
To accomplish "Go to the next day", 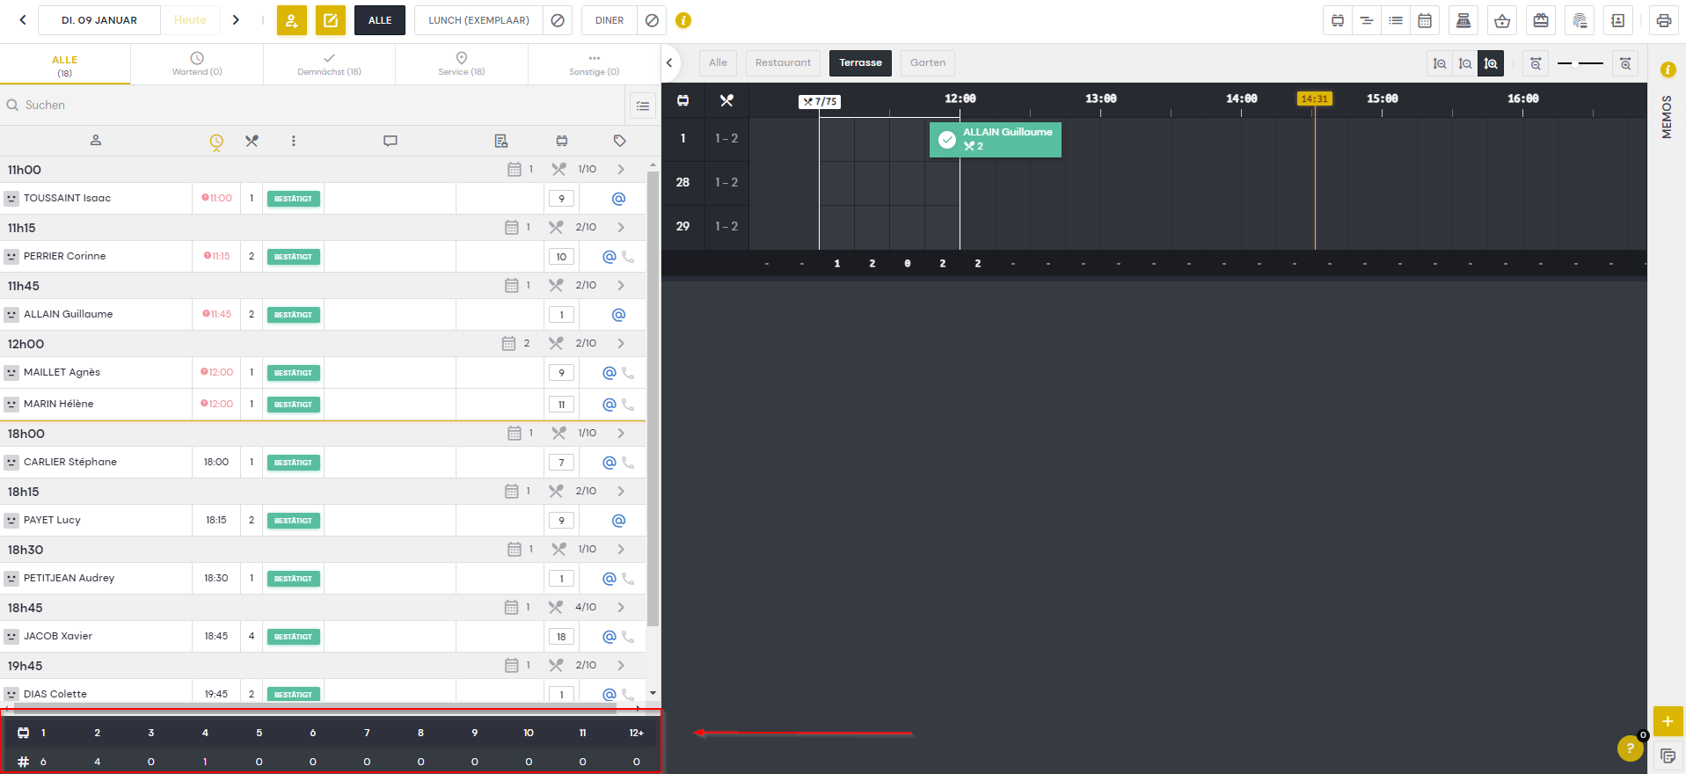I will tap(236, 20).
